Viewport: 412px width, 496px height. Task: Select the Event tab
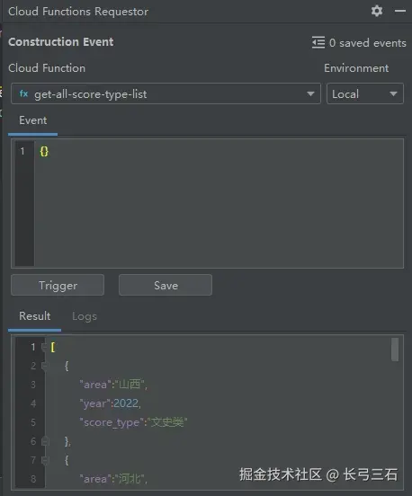pos(33,120)
